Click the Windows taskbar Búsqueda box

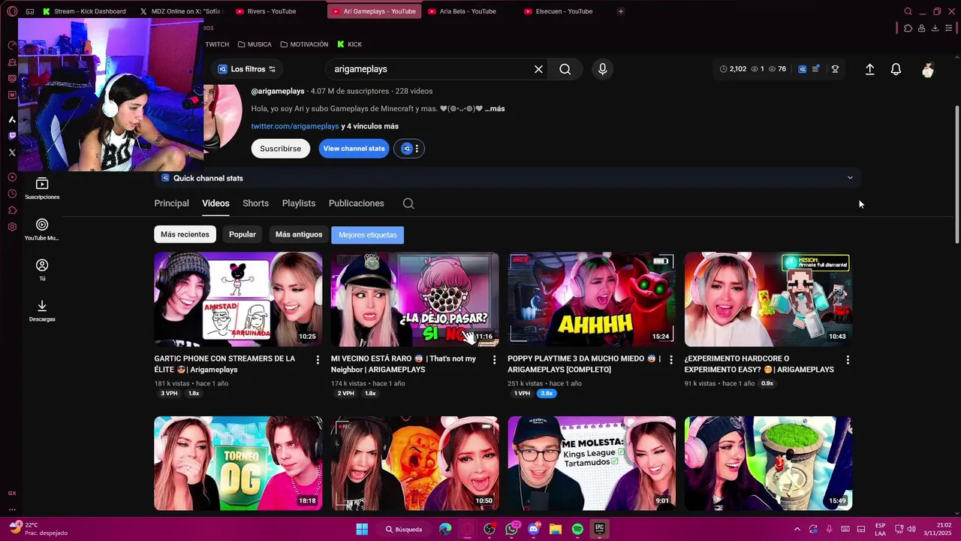click(405, 529)
